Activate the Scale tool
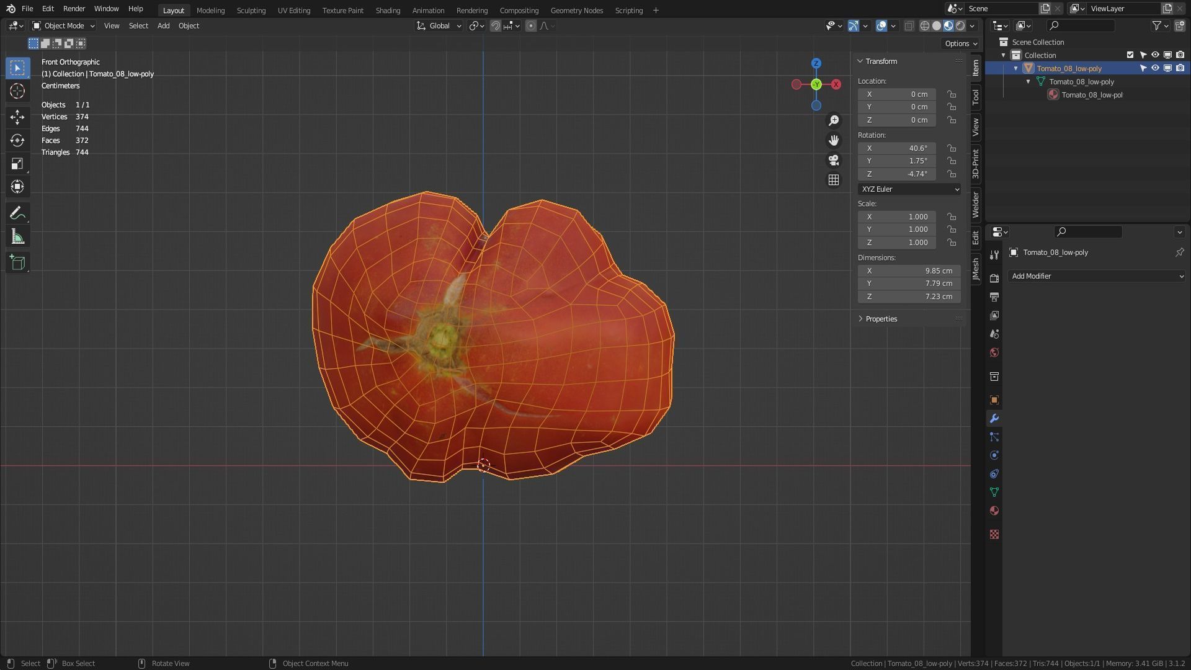The width and height of the screenshot is (1191, 670). [17, 164]
